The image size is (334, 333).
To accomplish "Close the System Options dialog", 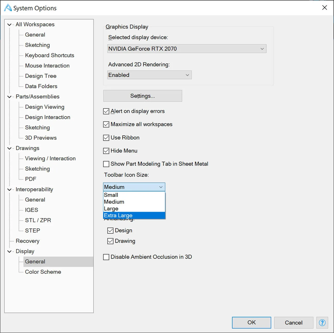I will [x=324, y=8].
